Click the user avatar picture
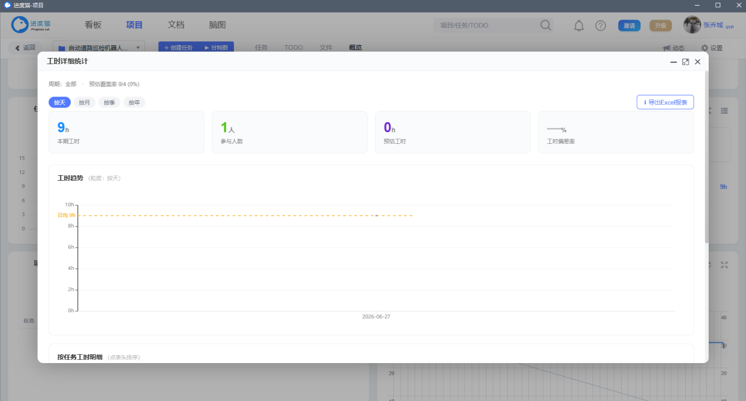The image size is (746, 401). (692, 25)
